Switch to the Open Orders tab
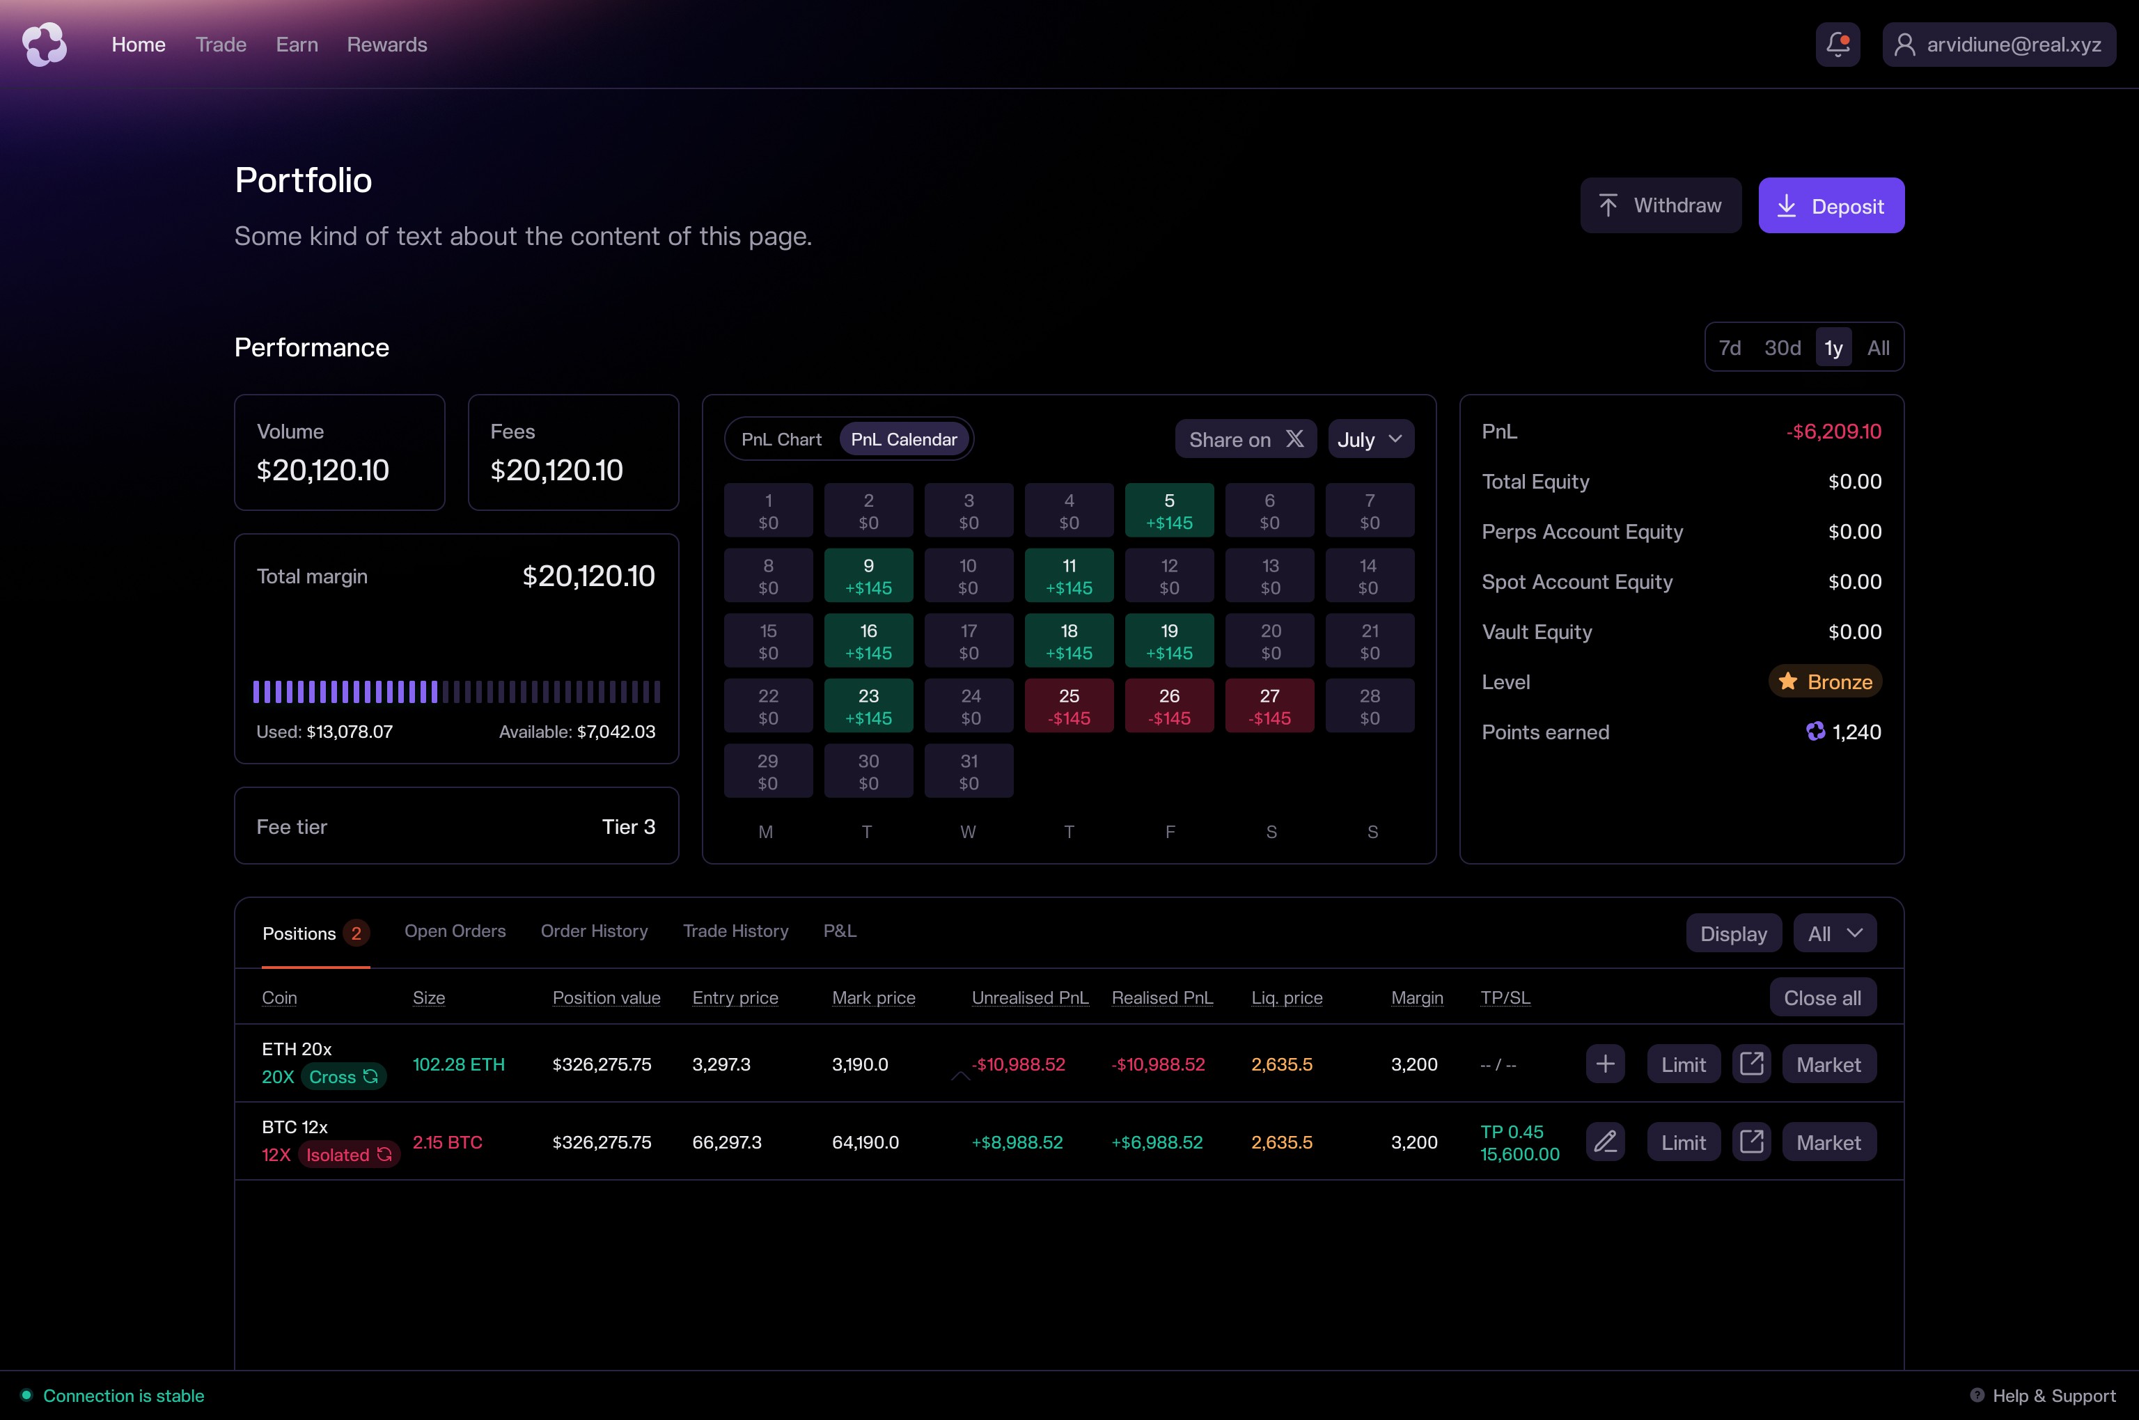 (455, 931)
